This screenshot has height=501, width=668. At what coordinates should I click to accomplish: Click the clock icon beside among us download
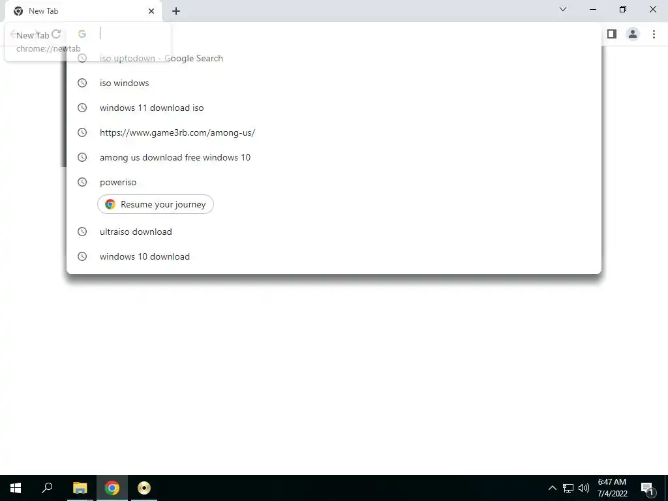click(82, 157)
